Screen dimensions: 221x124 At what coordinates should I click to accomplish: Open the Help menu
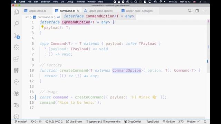click(x=100, y=2)
